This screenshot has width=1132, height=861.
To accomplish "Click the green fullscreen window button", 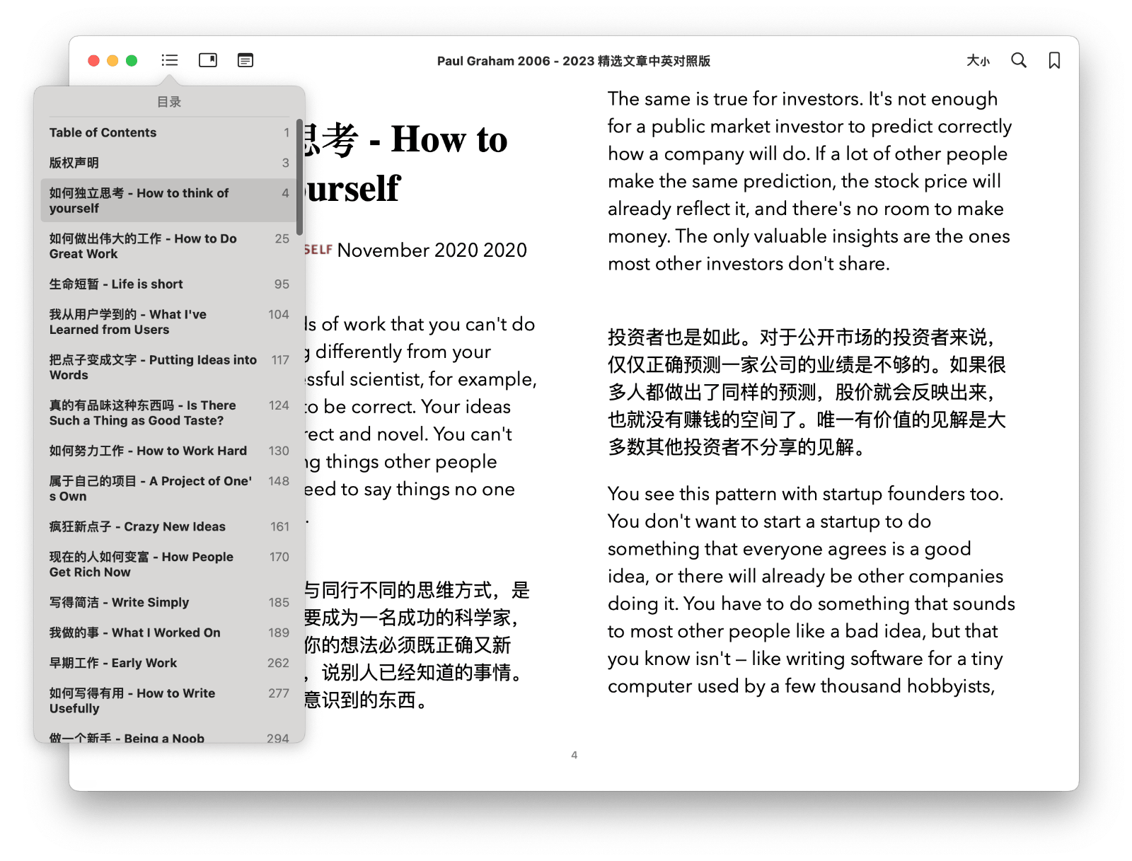I will coord(130,61).
